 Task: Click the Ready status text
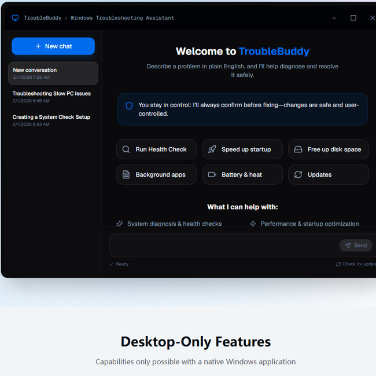[x=122, y=264]
